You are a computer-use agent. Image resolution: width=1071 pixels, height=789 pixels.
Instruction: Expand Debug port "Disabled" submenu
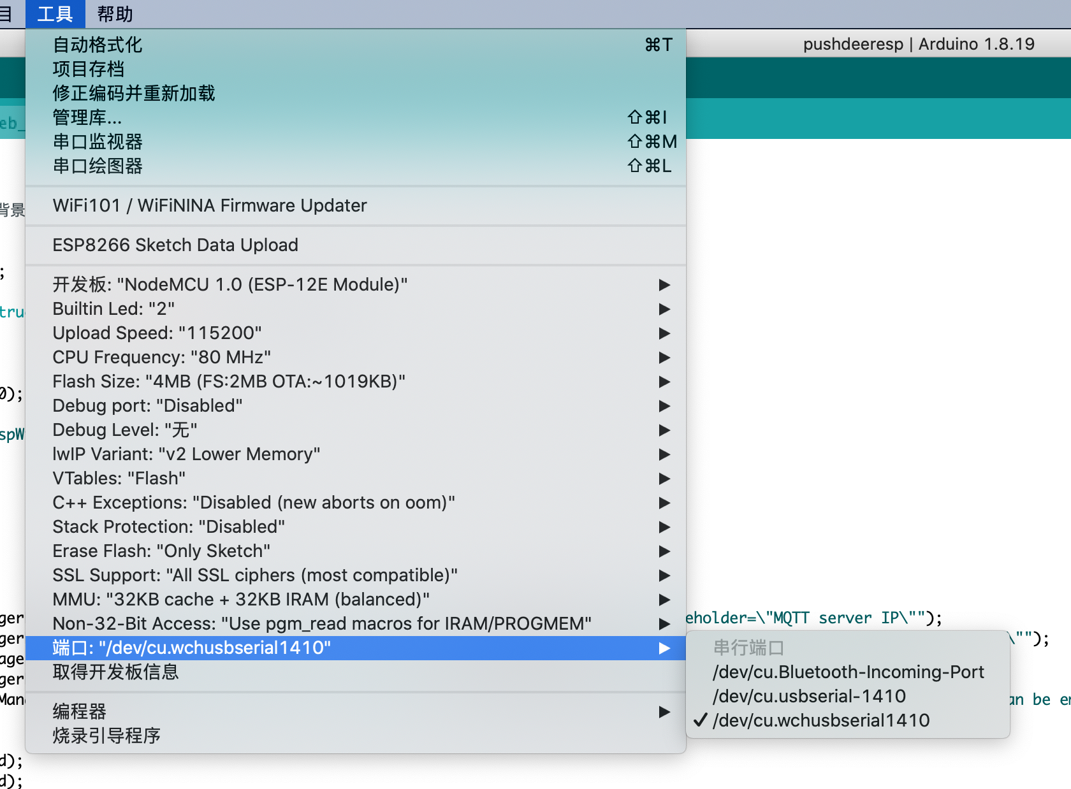tap(356, 405)
